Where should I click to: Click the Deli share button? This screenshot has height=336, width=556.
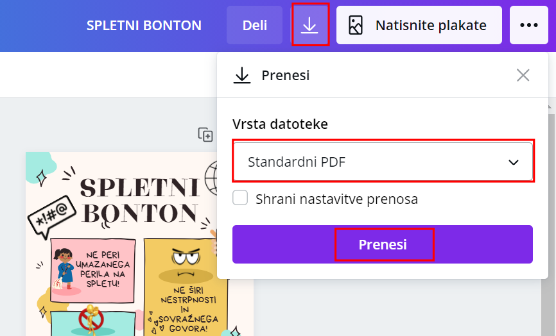point(254,26)
